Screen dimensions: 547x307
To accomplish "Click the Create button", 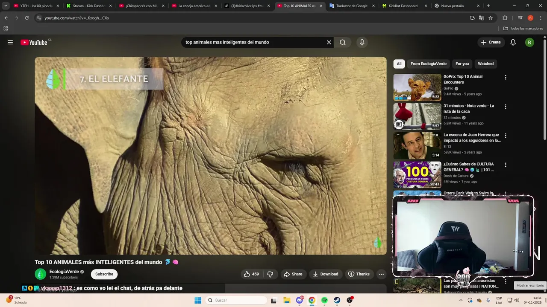I will click(491, 42).
